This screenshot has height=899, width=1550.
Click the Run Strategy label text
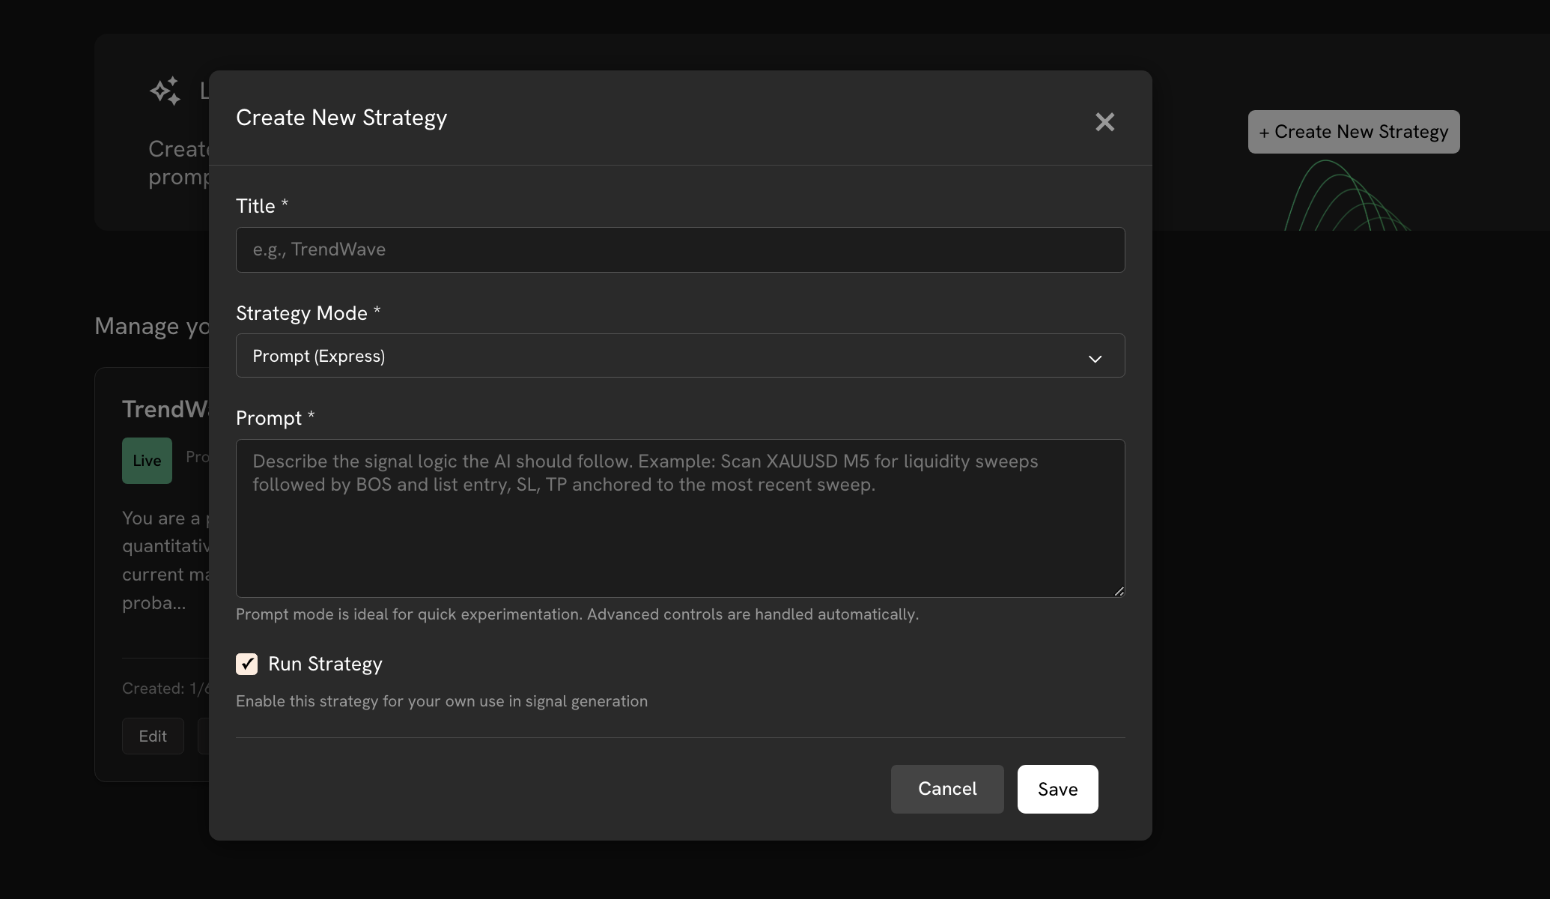325,665
